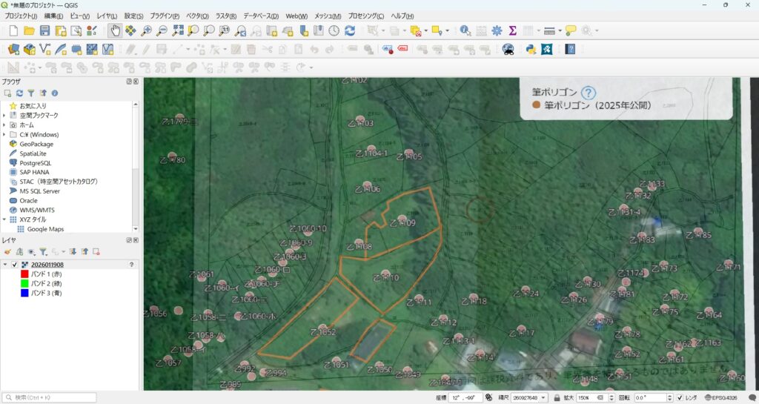This screenshot has width=759, height=404.
Task: Zoom to full extent
Action: (x=178, y=30)
